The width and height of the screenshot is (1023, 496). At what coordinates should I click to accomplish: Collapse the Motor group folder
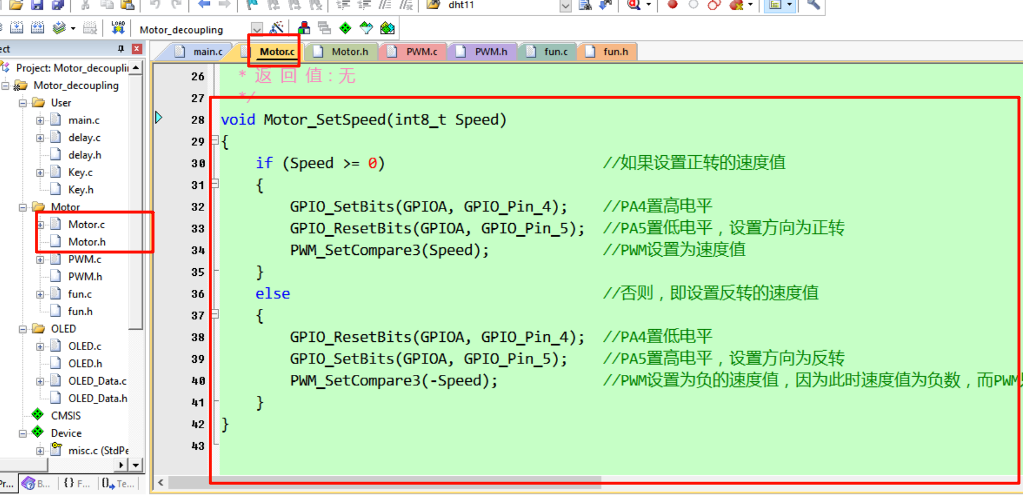point(23,207)
